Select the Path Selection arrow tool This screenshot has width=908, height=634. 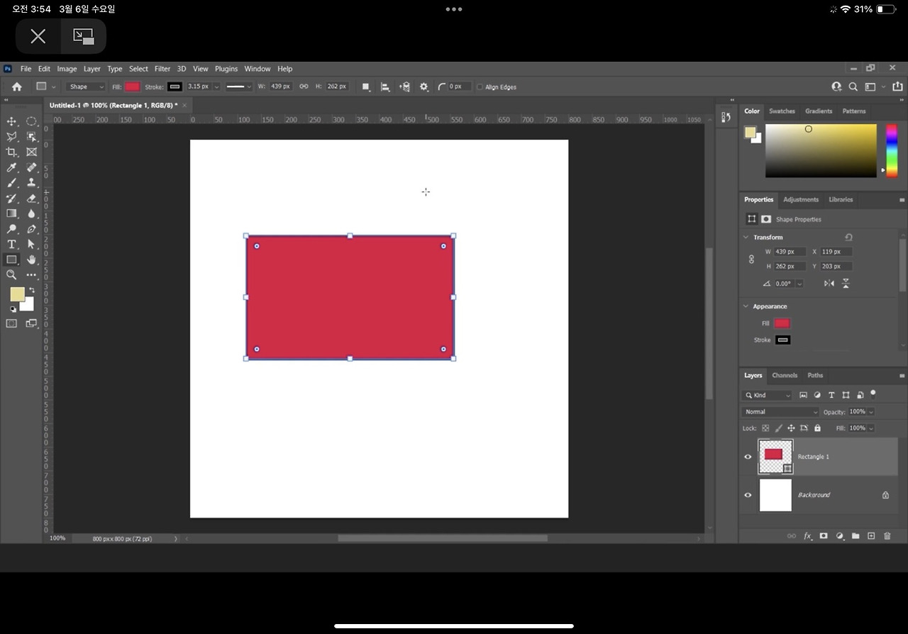click(31, 245)
